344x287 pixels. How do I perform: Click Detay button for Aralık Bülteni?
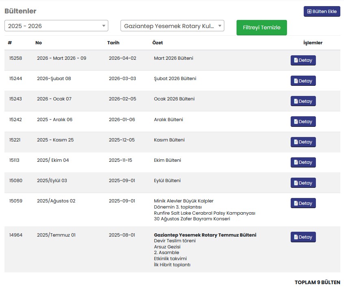click(x=303, y=122)
